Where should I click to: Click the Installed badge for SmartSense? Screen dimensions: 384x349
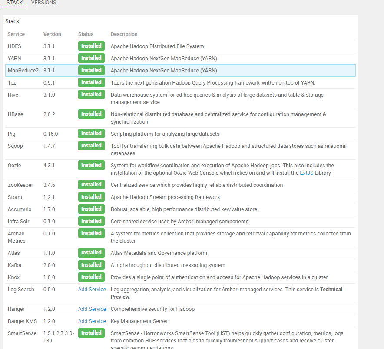(x=91, y=333)
